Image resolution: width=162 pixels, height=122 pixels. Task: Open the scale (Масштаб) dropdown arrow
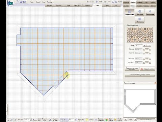(x=31, y=120)
